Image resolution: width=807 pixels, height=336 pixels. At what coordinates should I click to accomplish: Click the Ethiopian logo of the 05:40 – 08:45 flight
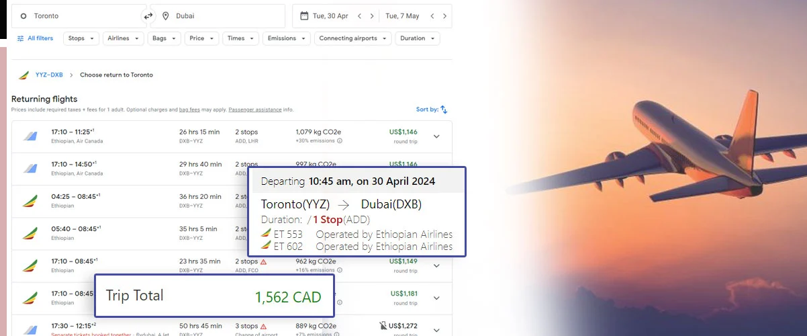point(30,233)
